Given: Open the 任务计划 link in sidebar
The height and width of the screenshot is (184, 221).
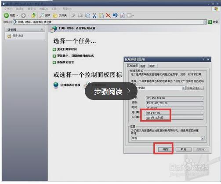Looking at the screenshot, I should click(x=15, y=36).
